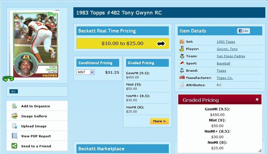Screen dimensions: 267x154
Task: Open the Topps brand link
Action: [221, 71]
